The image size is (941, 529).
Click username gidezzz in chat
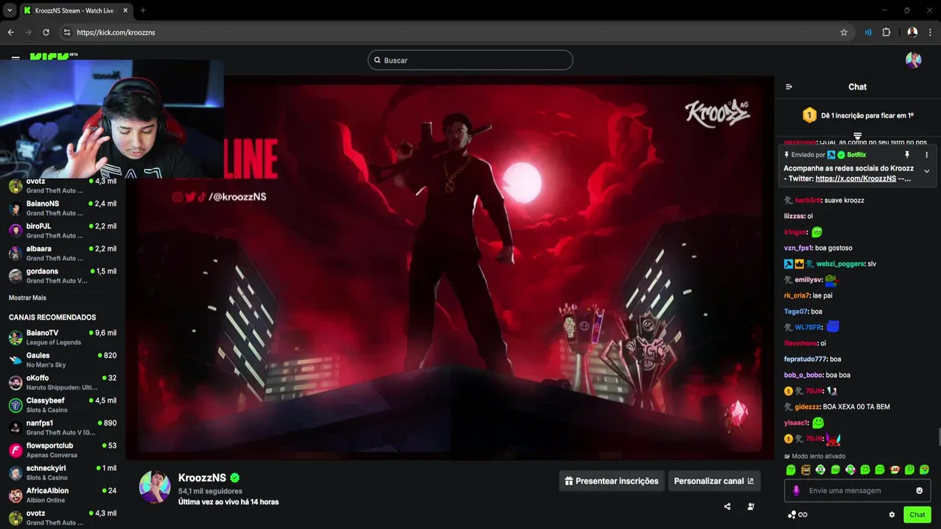(807, 407)
